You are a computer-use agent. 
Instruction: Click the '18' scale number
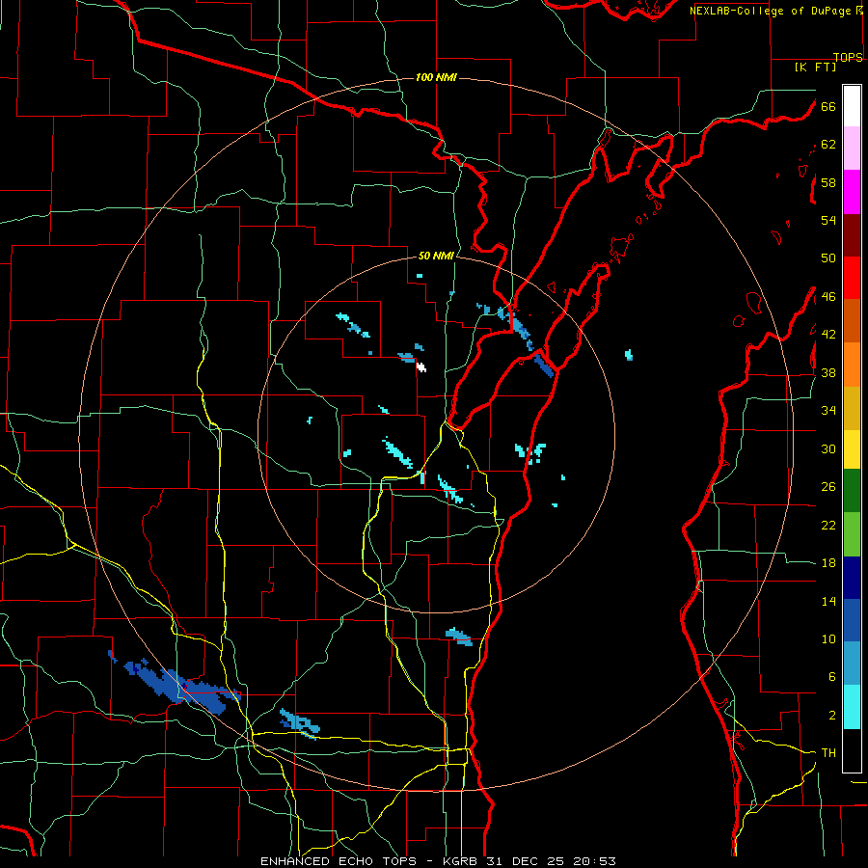pyautogui.click(x=828, y=563)
